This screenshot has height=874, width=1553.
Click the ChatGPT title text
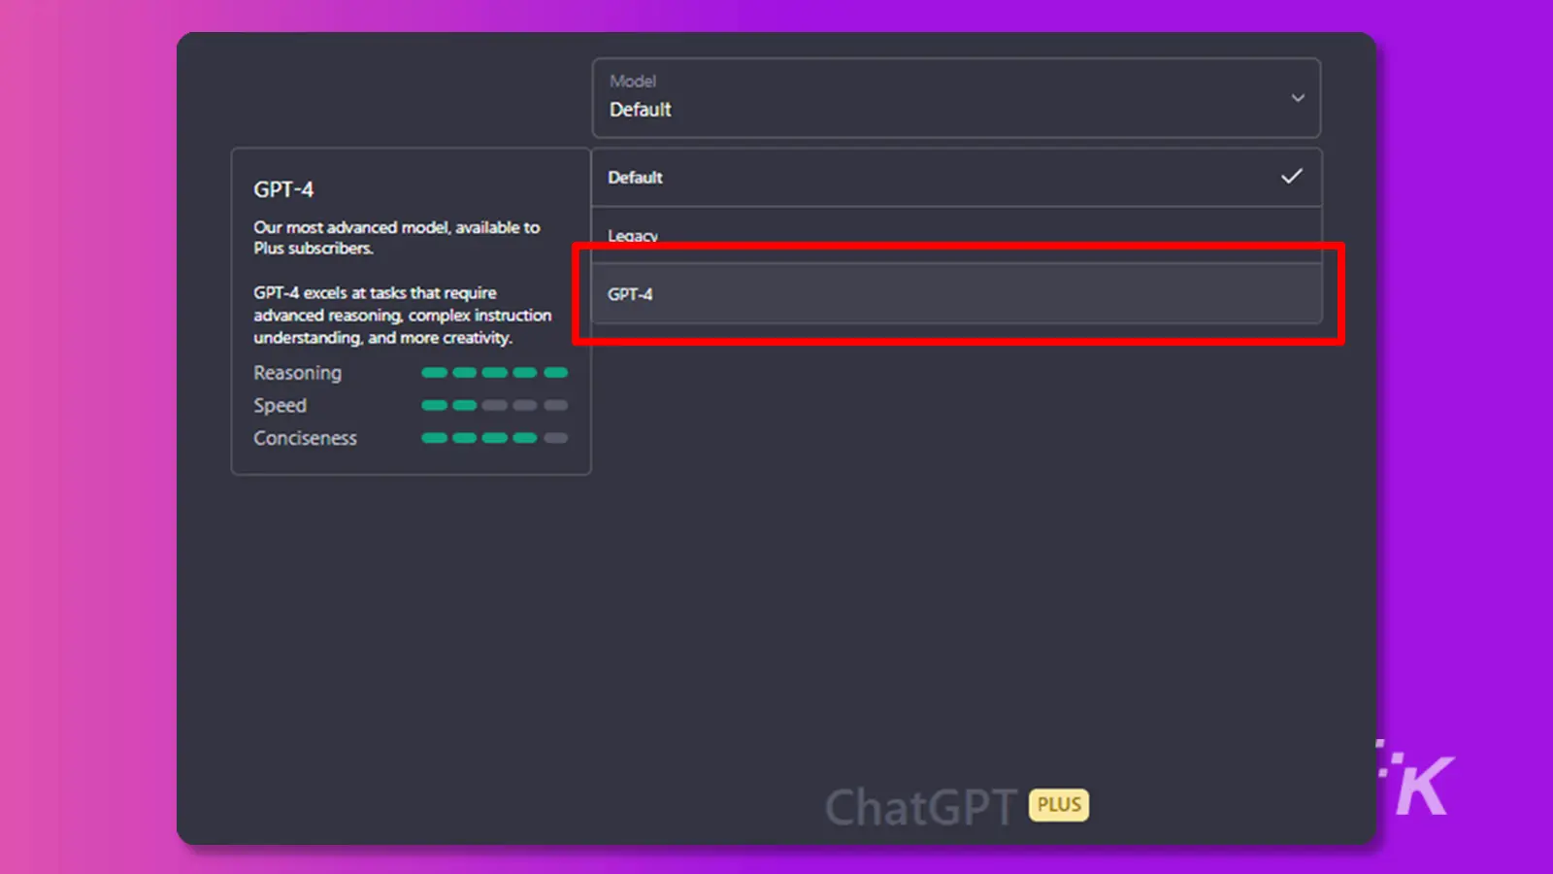pos(920,807)
